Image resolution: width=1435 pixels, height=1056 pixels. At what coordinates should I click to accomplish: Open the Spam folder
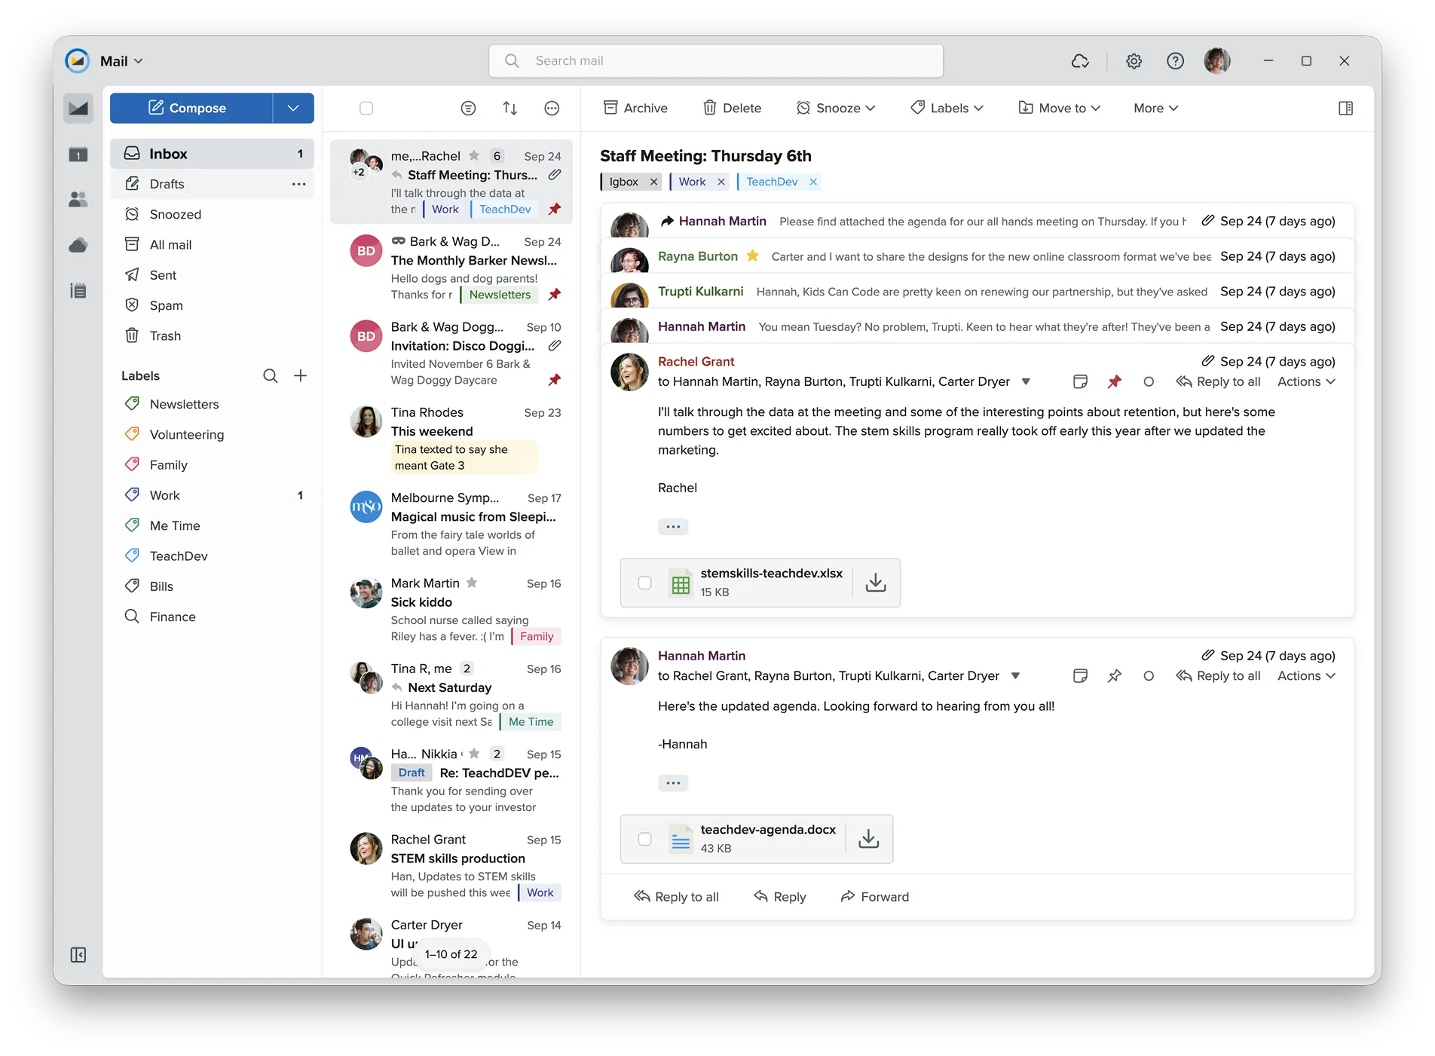click(x=212, y=305)
